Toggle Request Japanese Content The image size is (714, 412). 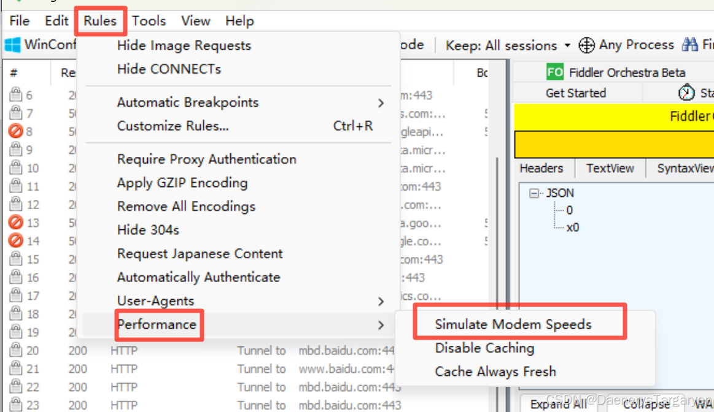(x=200, y=254)
